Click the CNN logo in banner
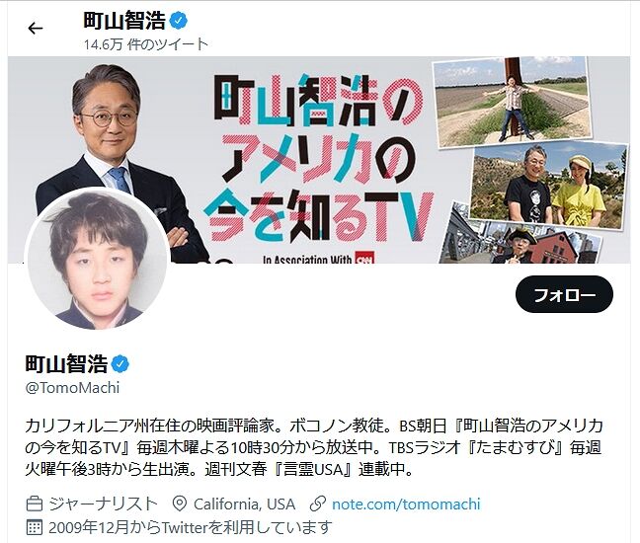640x543 pixels. (364, 259)
